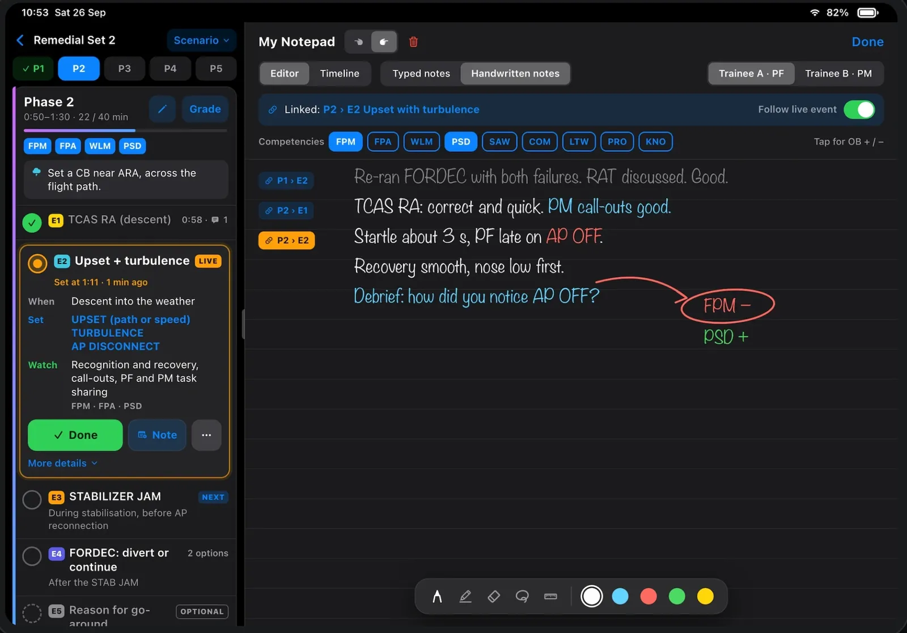Toggle the PSD competency chip in notepad
The height and width of the screenshot is (633, 907).
461,142
